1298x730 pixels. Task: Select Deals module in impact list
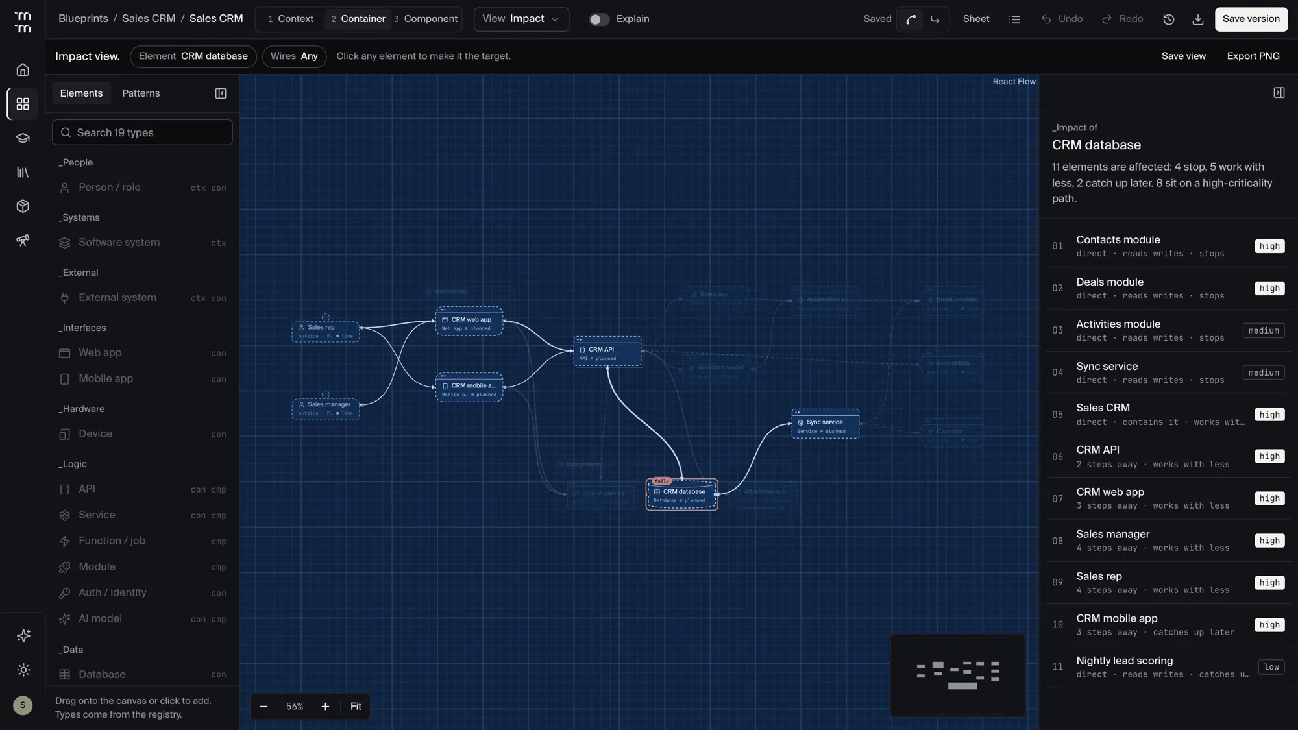[x=1168, y=289]
